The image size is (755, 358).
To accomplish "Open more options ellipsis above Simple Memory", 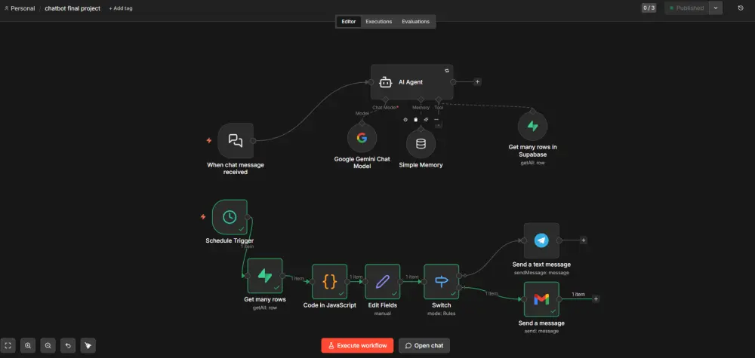I will (x=436, y=119).
